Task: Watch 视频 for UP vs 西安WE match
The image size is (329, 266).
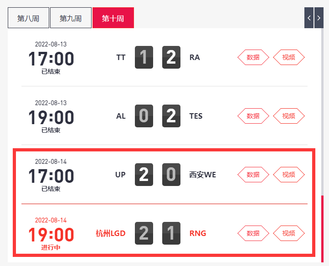Action: (288, 175)
